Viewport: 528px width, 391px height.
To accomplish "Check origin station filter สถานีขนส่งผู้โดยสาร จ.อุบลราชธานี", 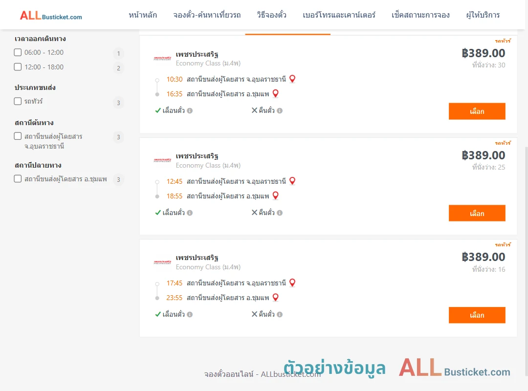I will tap(18, 136).
